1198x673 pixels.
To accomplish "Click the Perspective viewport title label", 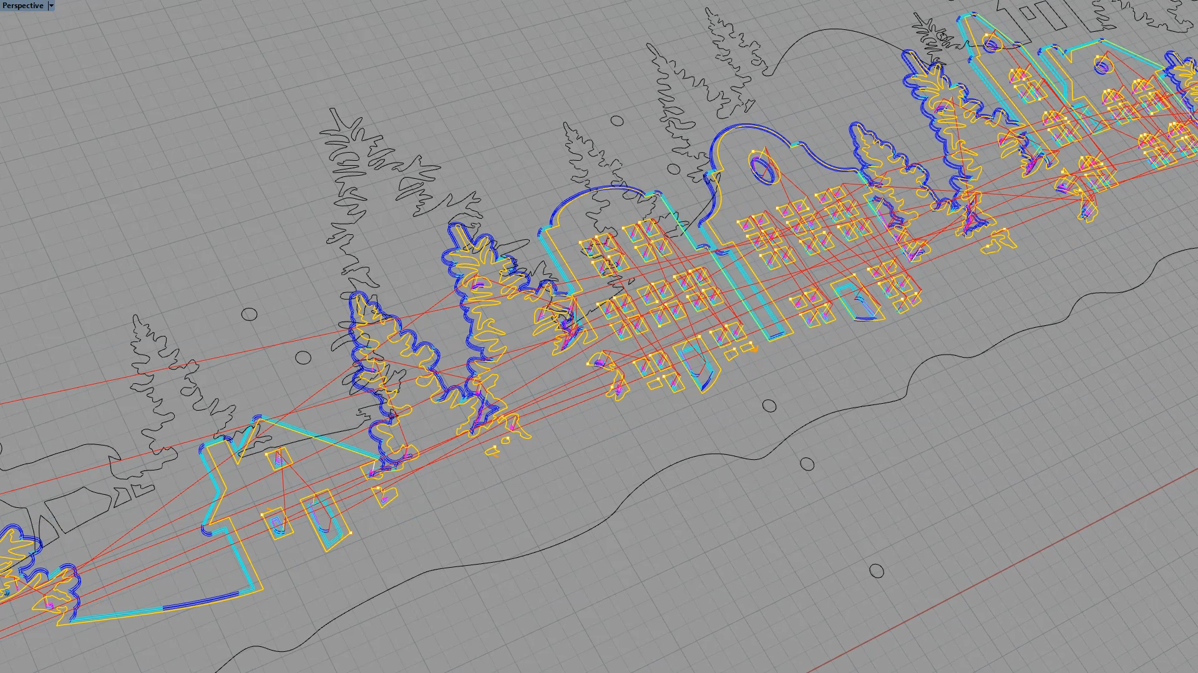I will (23, 6).
